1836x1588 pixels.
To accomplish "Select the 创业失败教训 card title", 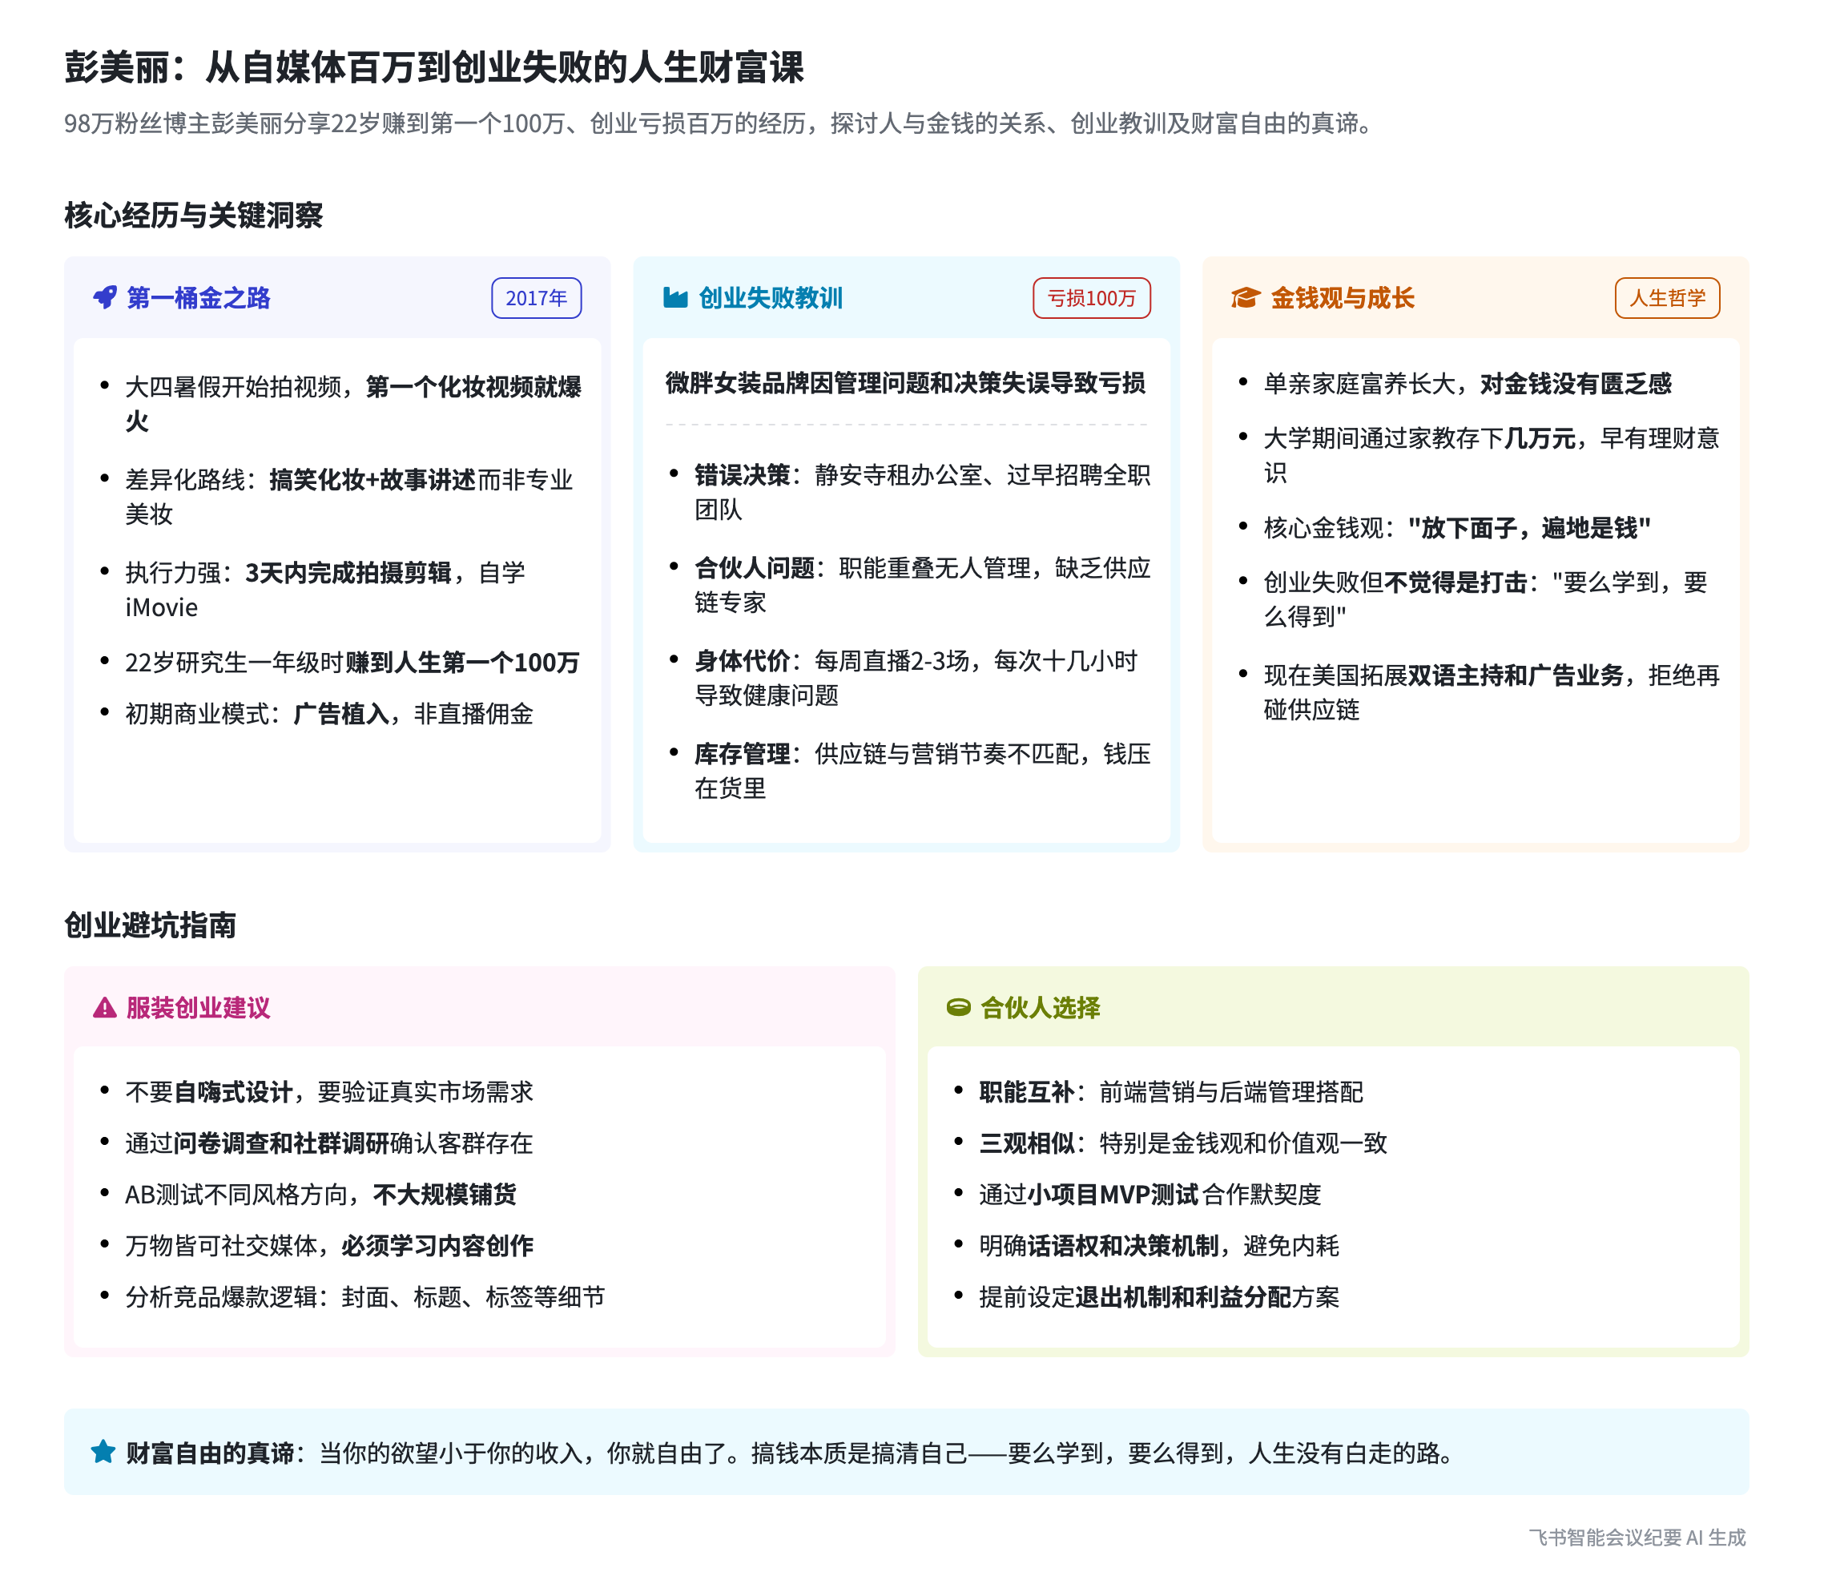I will click(x=770, y=298).
